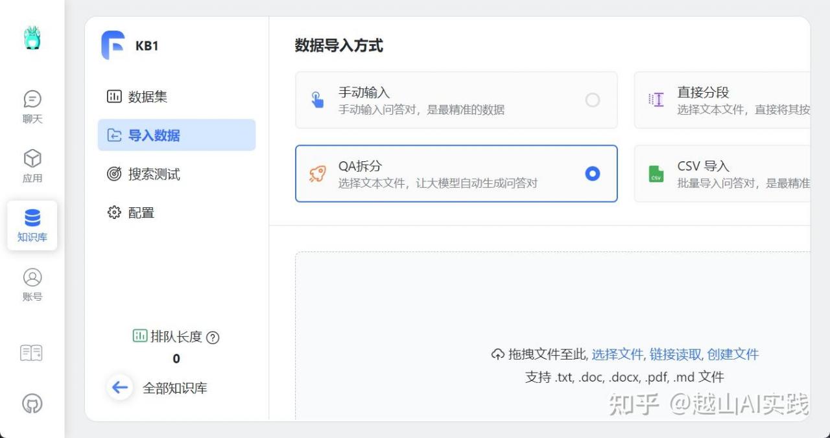The width and height of the screenshot is (830, 438).
Task: Click the 选择文件 link
Action: 617,354
